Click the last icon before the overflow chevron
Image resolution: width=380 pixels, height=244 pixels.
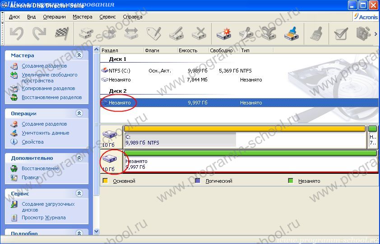tap(363, 33)
